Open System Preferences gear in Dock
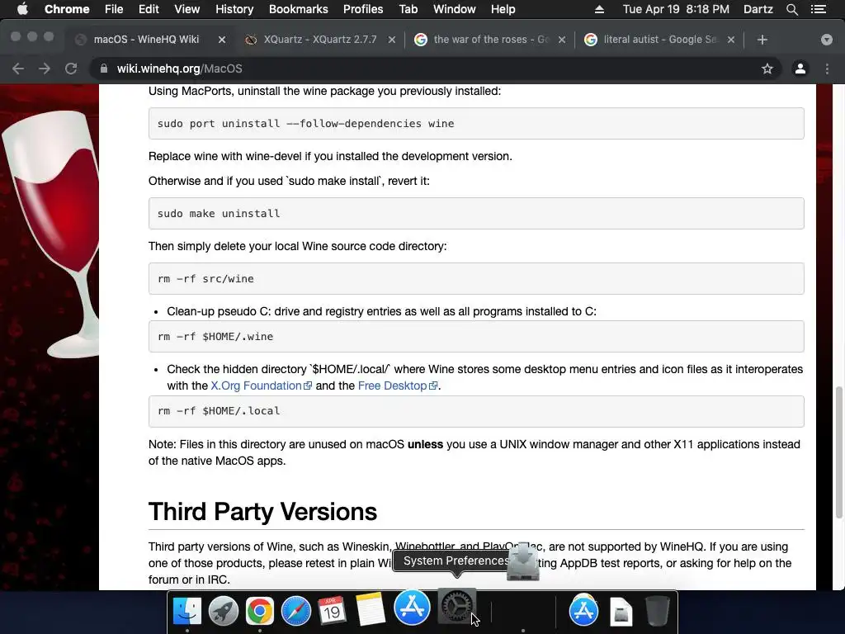Image resolution: width=845 pixels, height=634 pixels. [457, 605]
